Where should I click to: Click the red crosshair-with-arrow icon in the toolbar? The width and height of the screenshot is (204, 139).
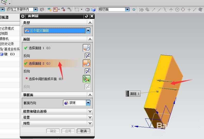[x=64, y=10]
